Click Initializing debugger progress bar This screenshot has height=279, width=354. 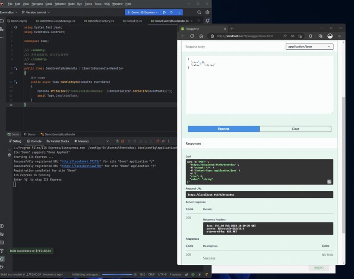117,275
